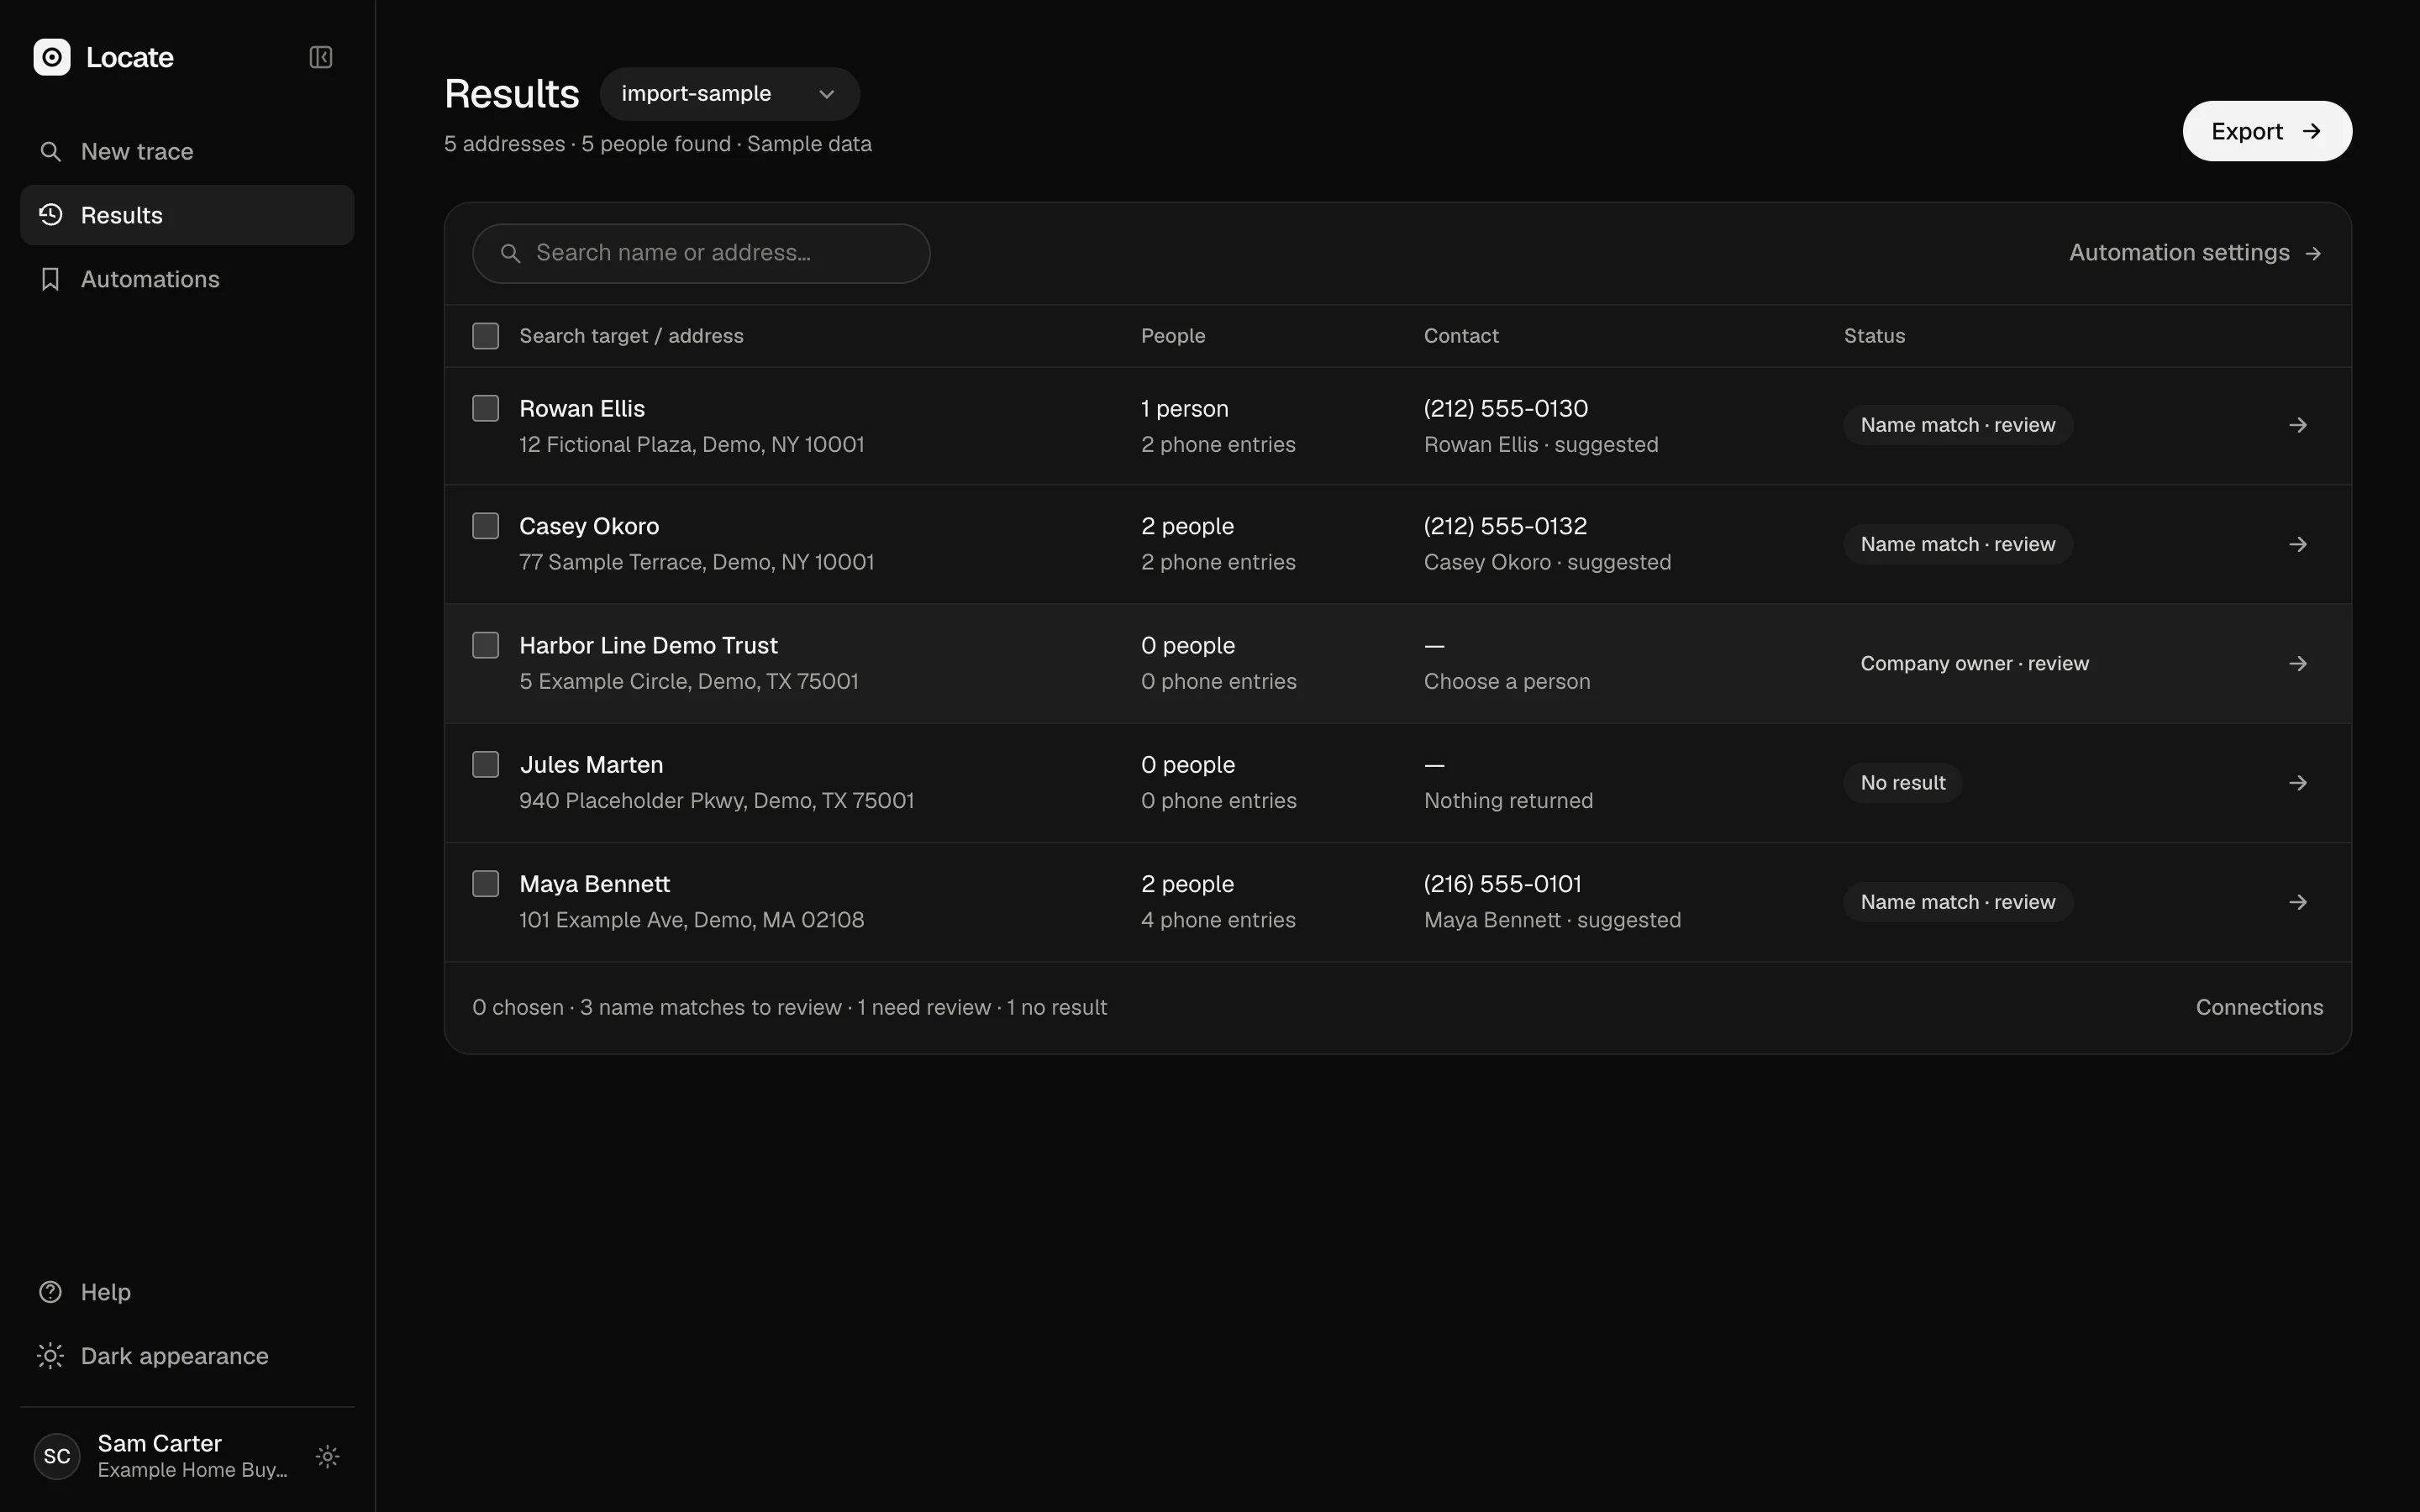Viewport: 2420px width, 1512px height.
Task: Open New trace in sidebar
Action: pos(187,151)
